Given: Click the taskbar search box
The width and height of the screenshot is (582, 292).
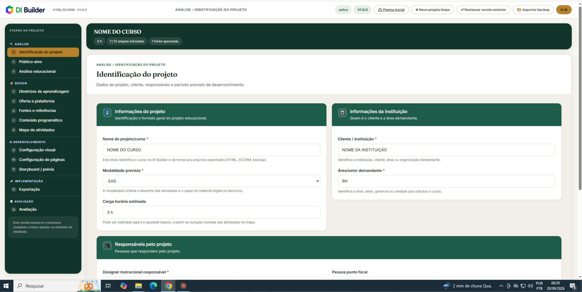Looking at the screenshot, I should pyautogui.click(x=57, y=286).
